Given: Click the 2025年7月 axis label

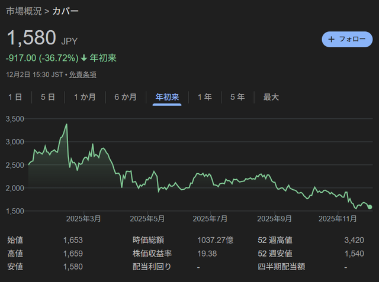Looking at the screenshot, I should coord(210,219).
